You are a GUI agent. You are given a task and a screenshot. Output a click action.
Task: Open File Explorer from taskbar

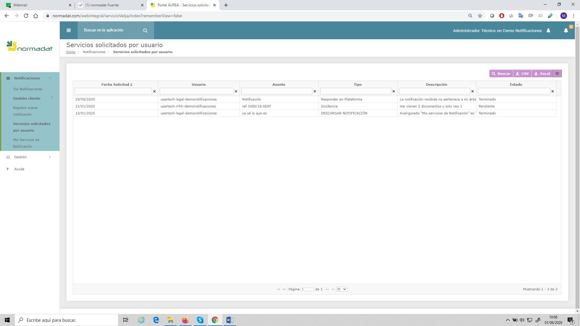pyautogui.click(x=170, y=320)
